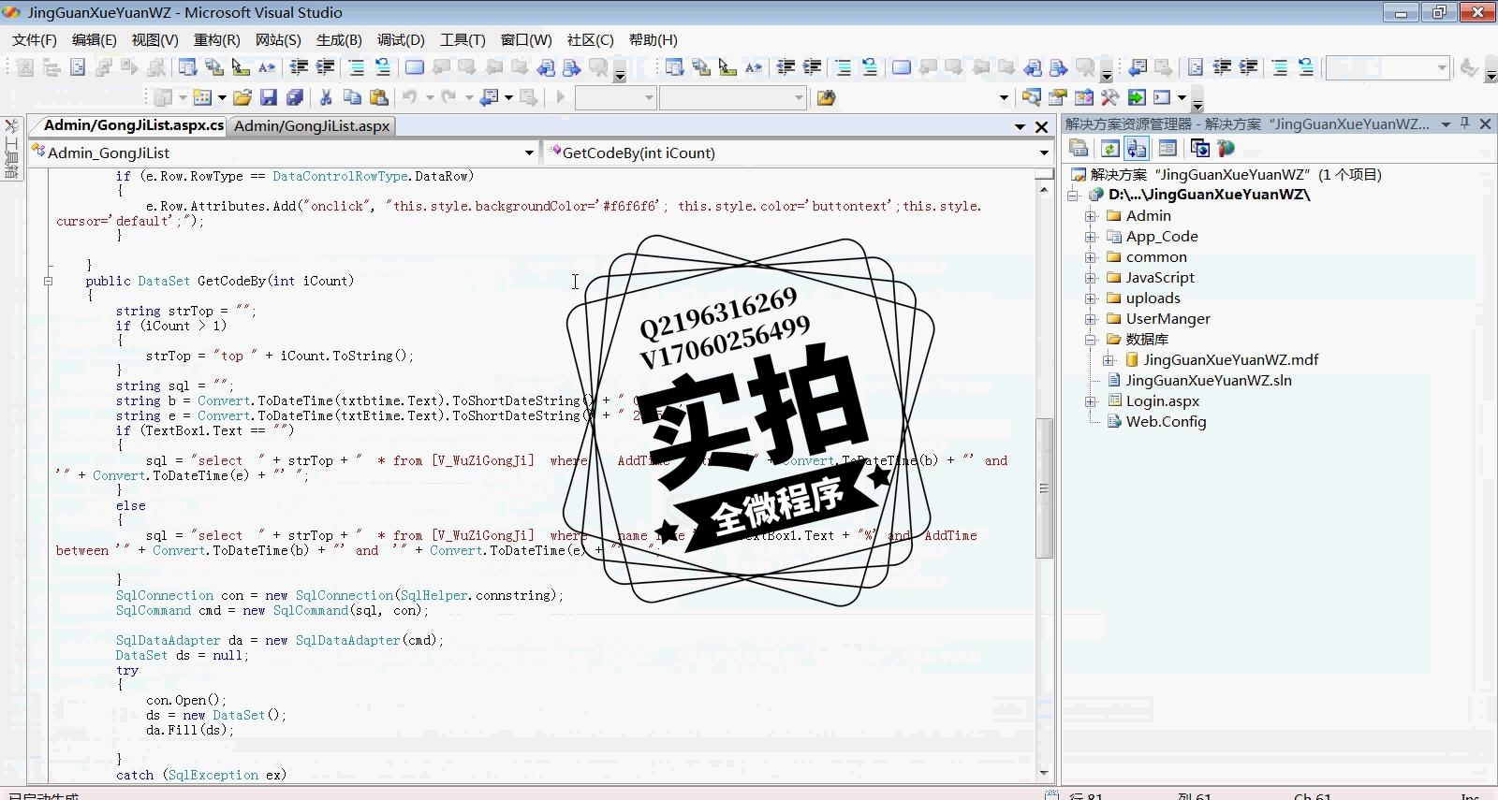This screenshot has height=800, width=1498.
Task: Select the JavaScript folder in tree
Action: 1160,278
